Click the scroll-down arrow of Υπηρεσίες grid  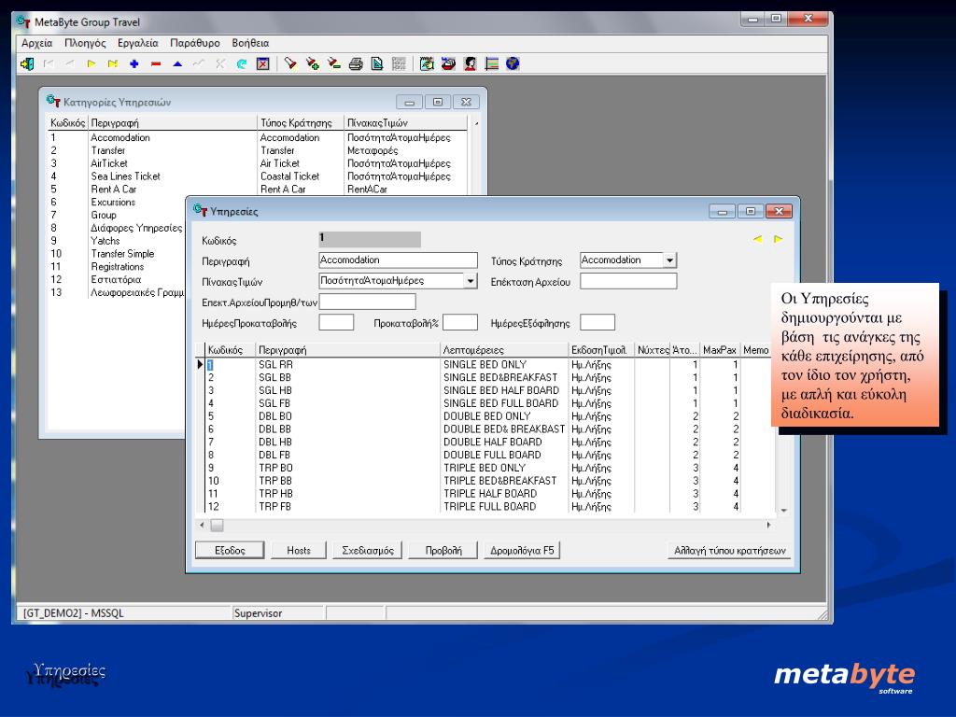784,511
